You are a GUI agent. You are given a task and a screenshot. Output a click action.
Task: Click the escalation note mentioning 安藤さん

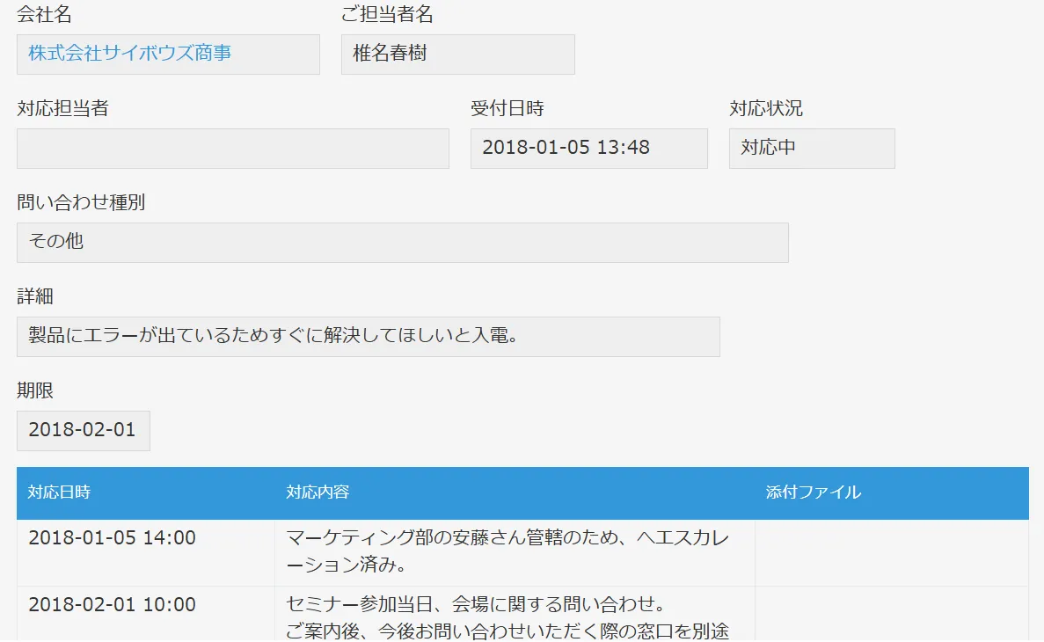515,551
